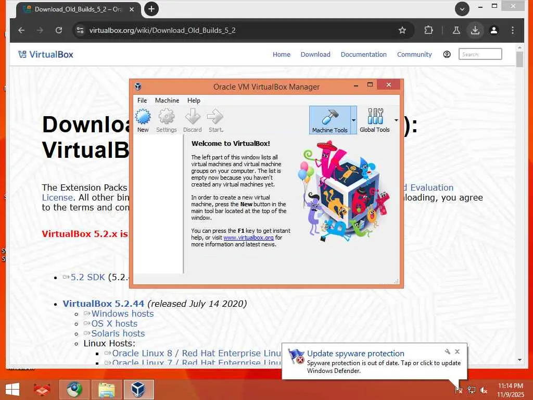The image size is (533, 400).
Task: Expand the Machine Tools dropdown arrow
Action: click(x=353, y=120)
